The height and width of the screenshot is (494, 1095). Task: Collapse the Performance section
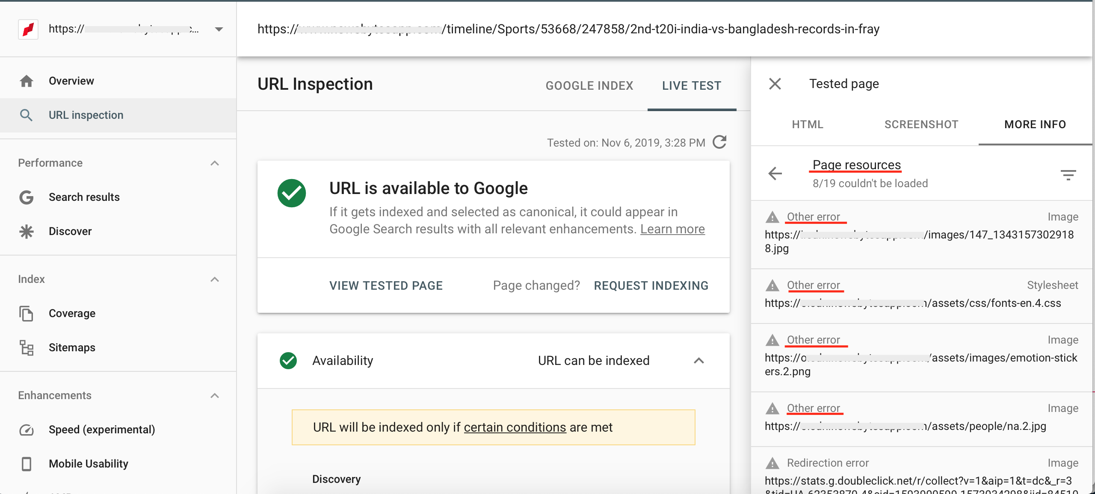pos(215,163)
